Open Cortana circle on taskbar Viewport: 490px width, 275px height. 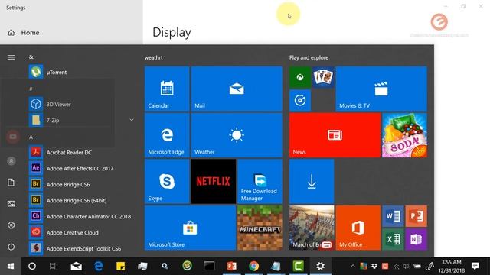(32, 266)
